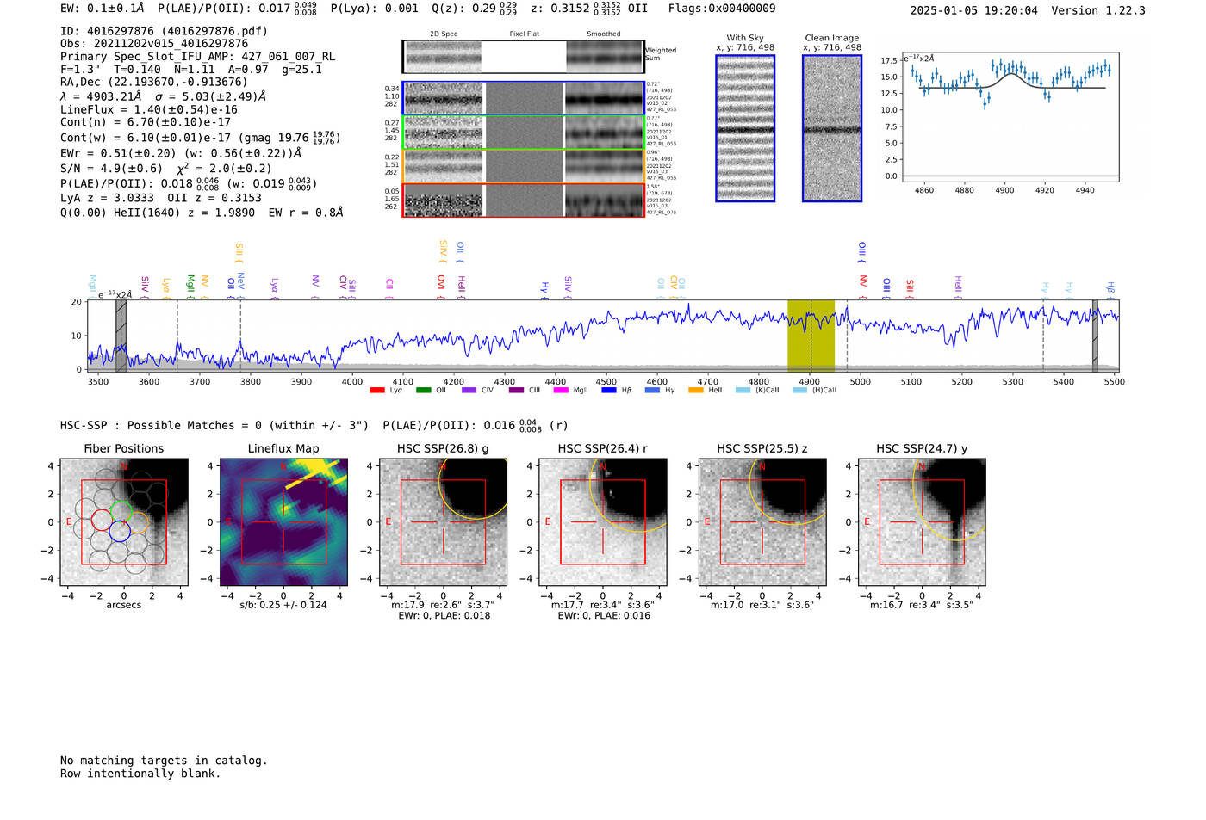Click the S/N = 4.9(±0.6) value
The image size is (1206, 820).
coord(111,169)
